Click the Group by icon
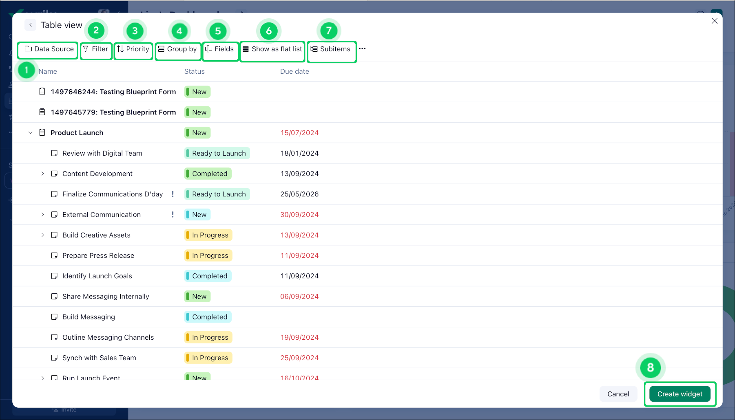This screenshot has height=420, width=735. pyautogui.click(x=160, y=49)
